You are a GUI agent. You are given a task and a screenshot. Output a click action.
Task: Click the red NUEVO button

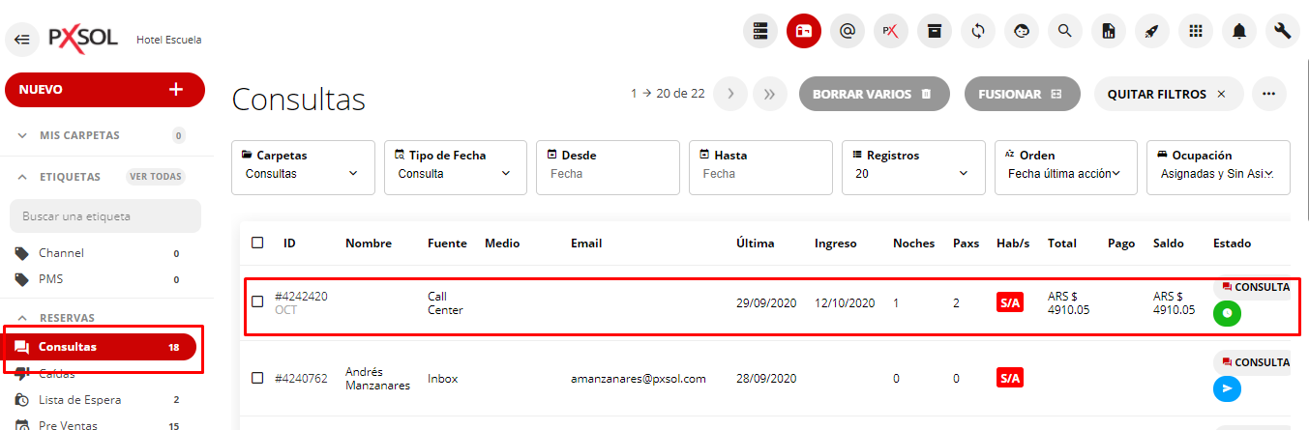(104, 89)
